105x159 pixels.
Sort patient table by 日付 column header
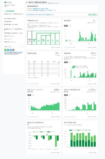[29, 62]
